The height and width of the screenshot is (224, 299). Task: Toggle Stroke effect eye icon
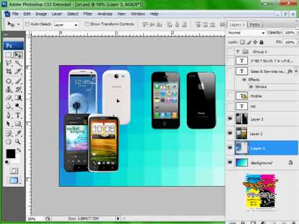click(x=251, y=86)
